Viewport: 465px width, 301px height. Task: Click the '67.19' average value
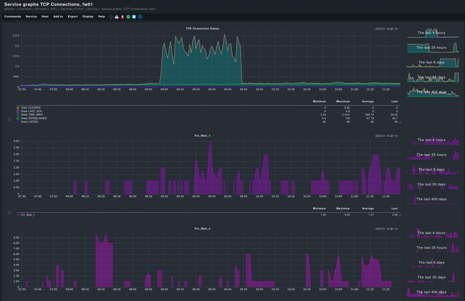[370, 118]
